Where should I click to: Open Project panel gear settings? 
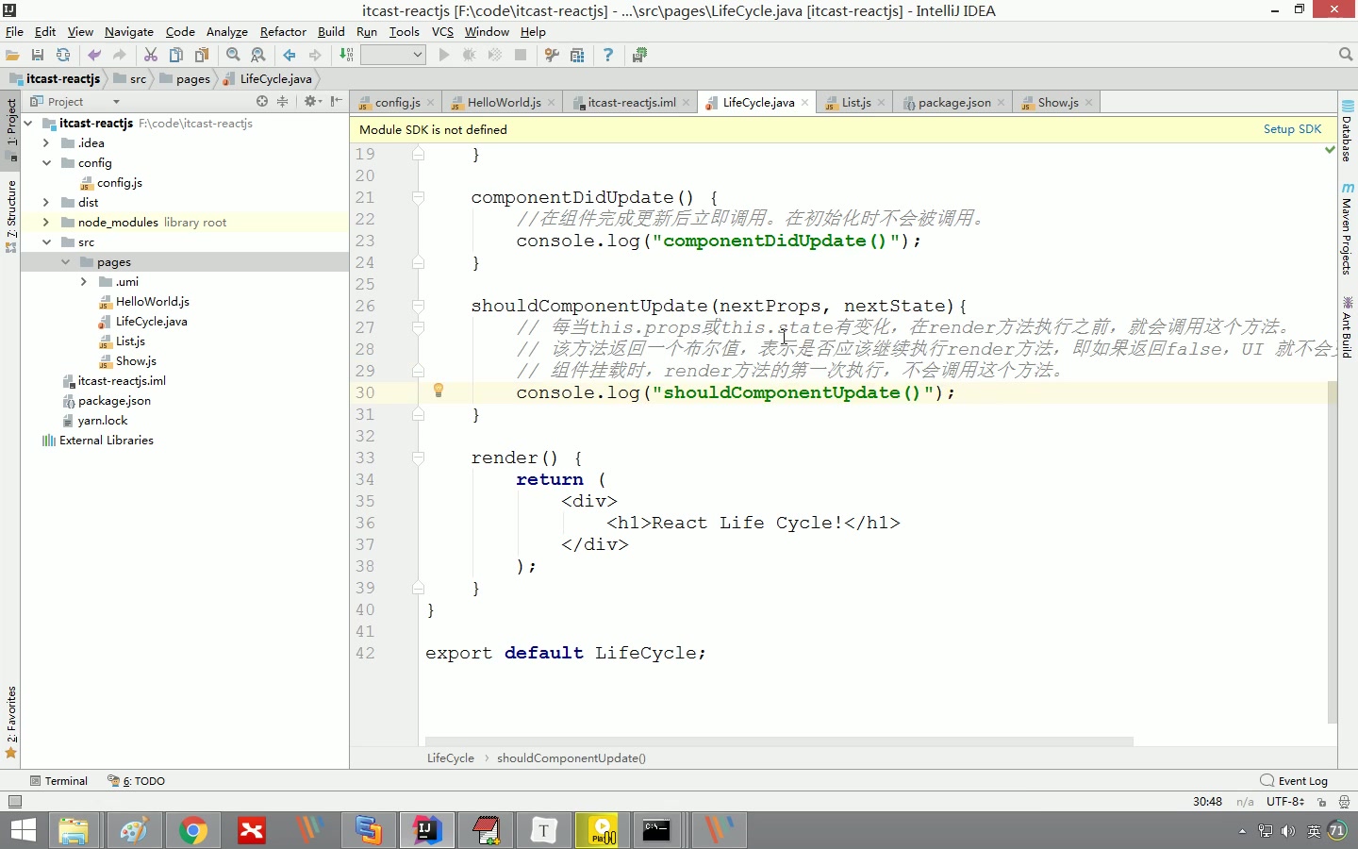point(311,101)
